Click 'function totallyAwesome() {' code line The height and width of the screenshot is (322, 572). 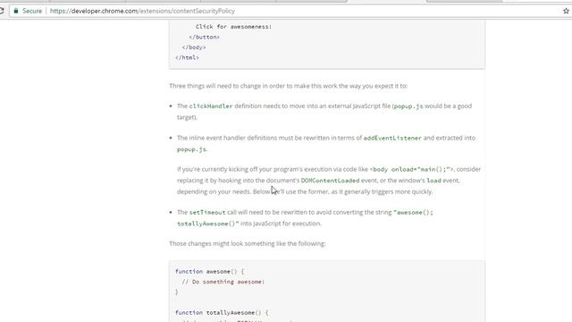(x=222, y=313)
